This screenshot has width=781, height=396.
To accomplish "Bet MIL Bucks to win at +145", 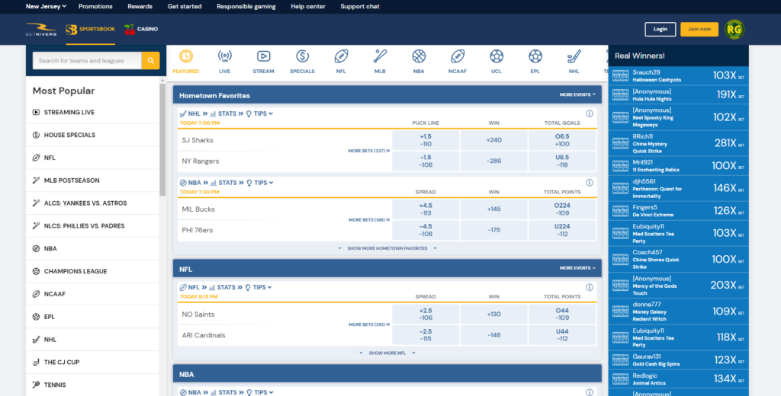I will tap(494, 209).
